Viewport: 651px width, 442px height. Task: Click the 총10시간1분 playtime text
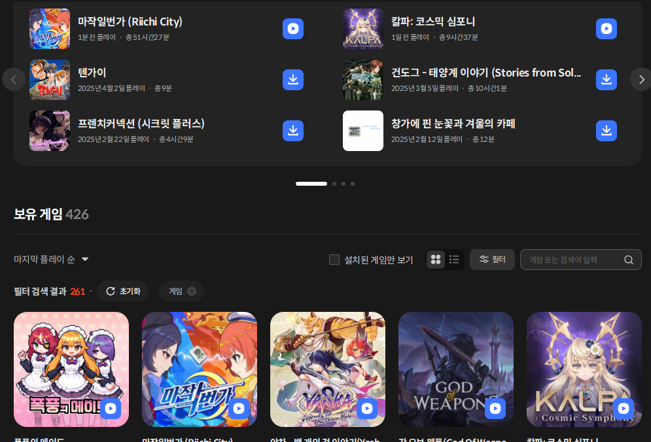487,88
